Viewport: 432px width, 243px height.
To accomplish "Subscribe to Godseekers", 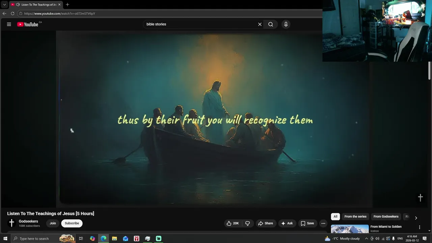I will pyautogui.click(x=72, y=223).
